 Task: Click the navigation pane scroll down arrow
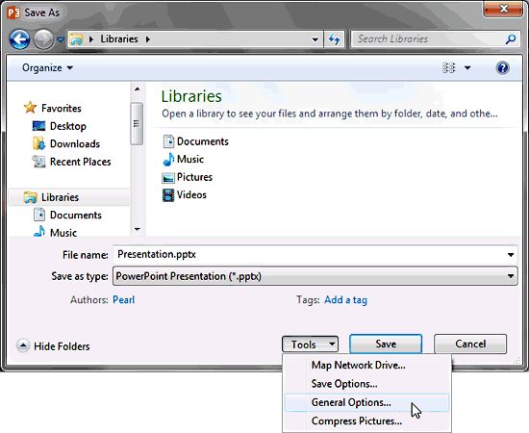137,229
